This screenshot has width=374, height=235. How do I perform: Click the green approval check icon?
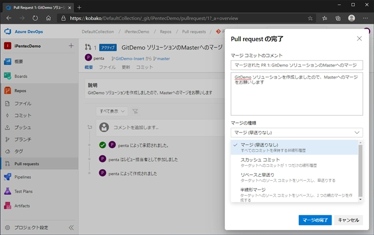[102, 145]
